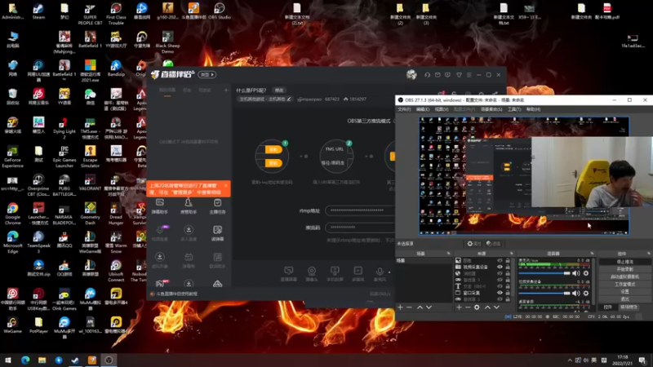Image resolution: width=653 pixels, height=367 pixels.
Task: Open the OBS 编辑(E) menu
Action: [x=422, y=109]
